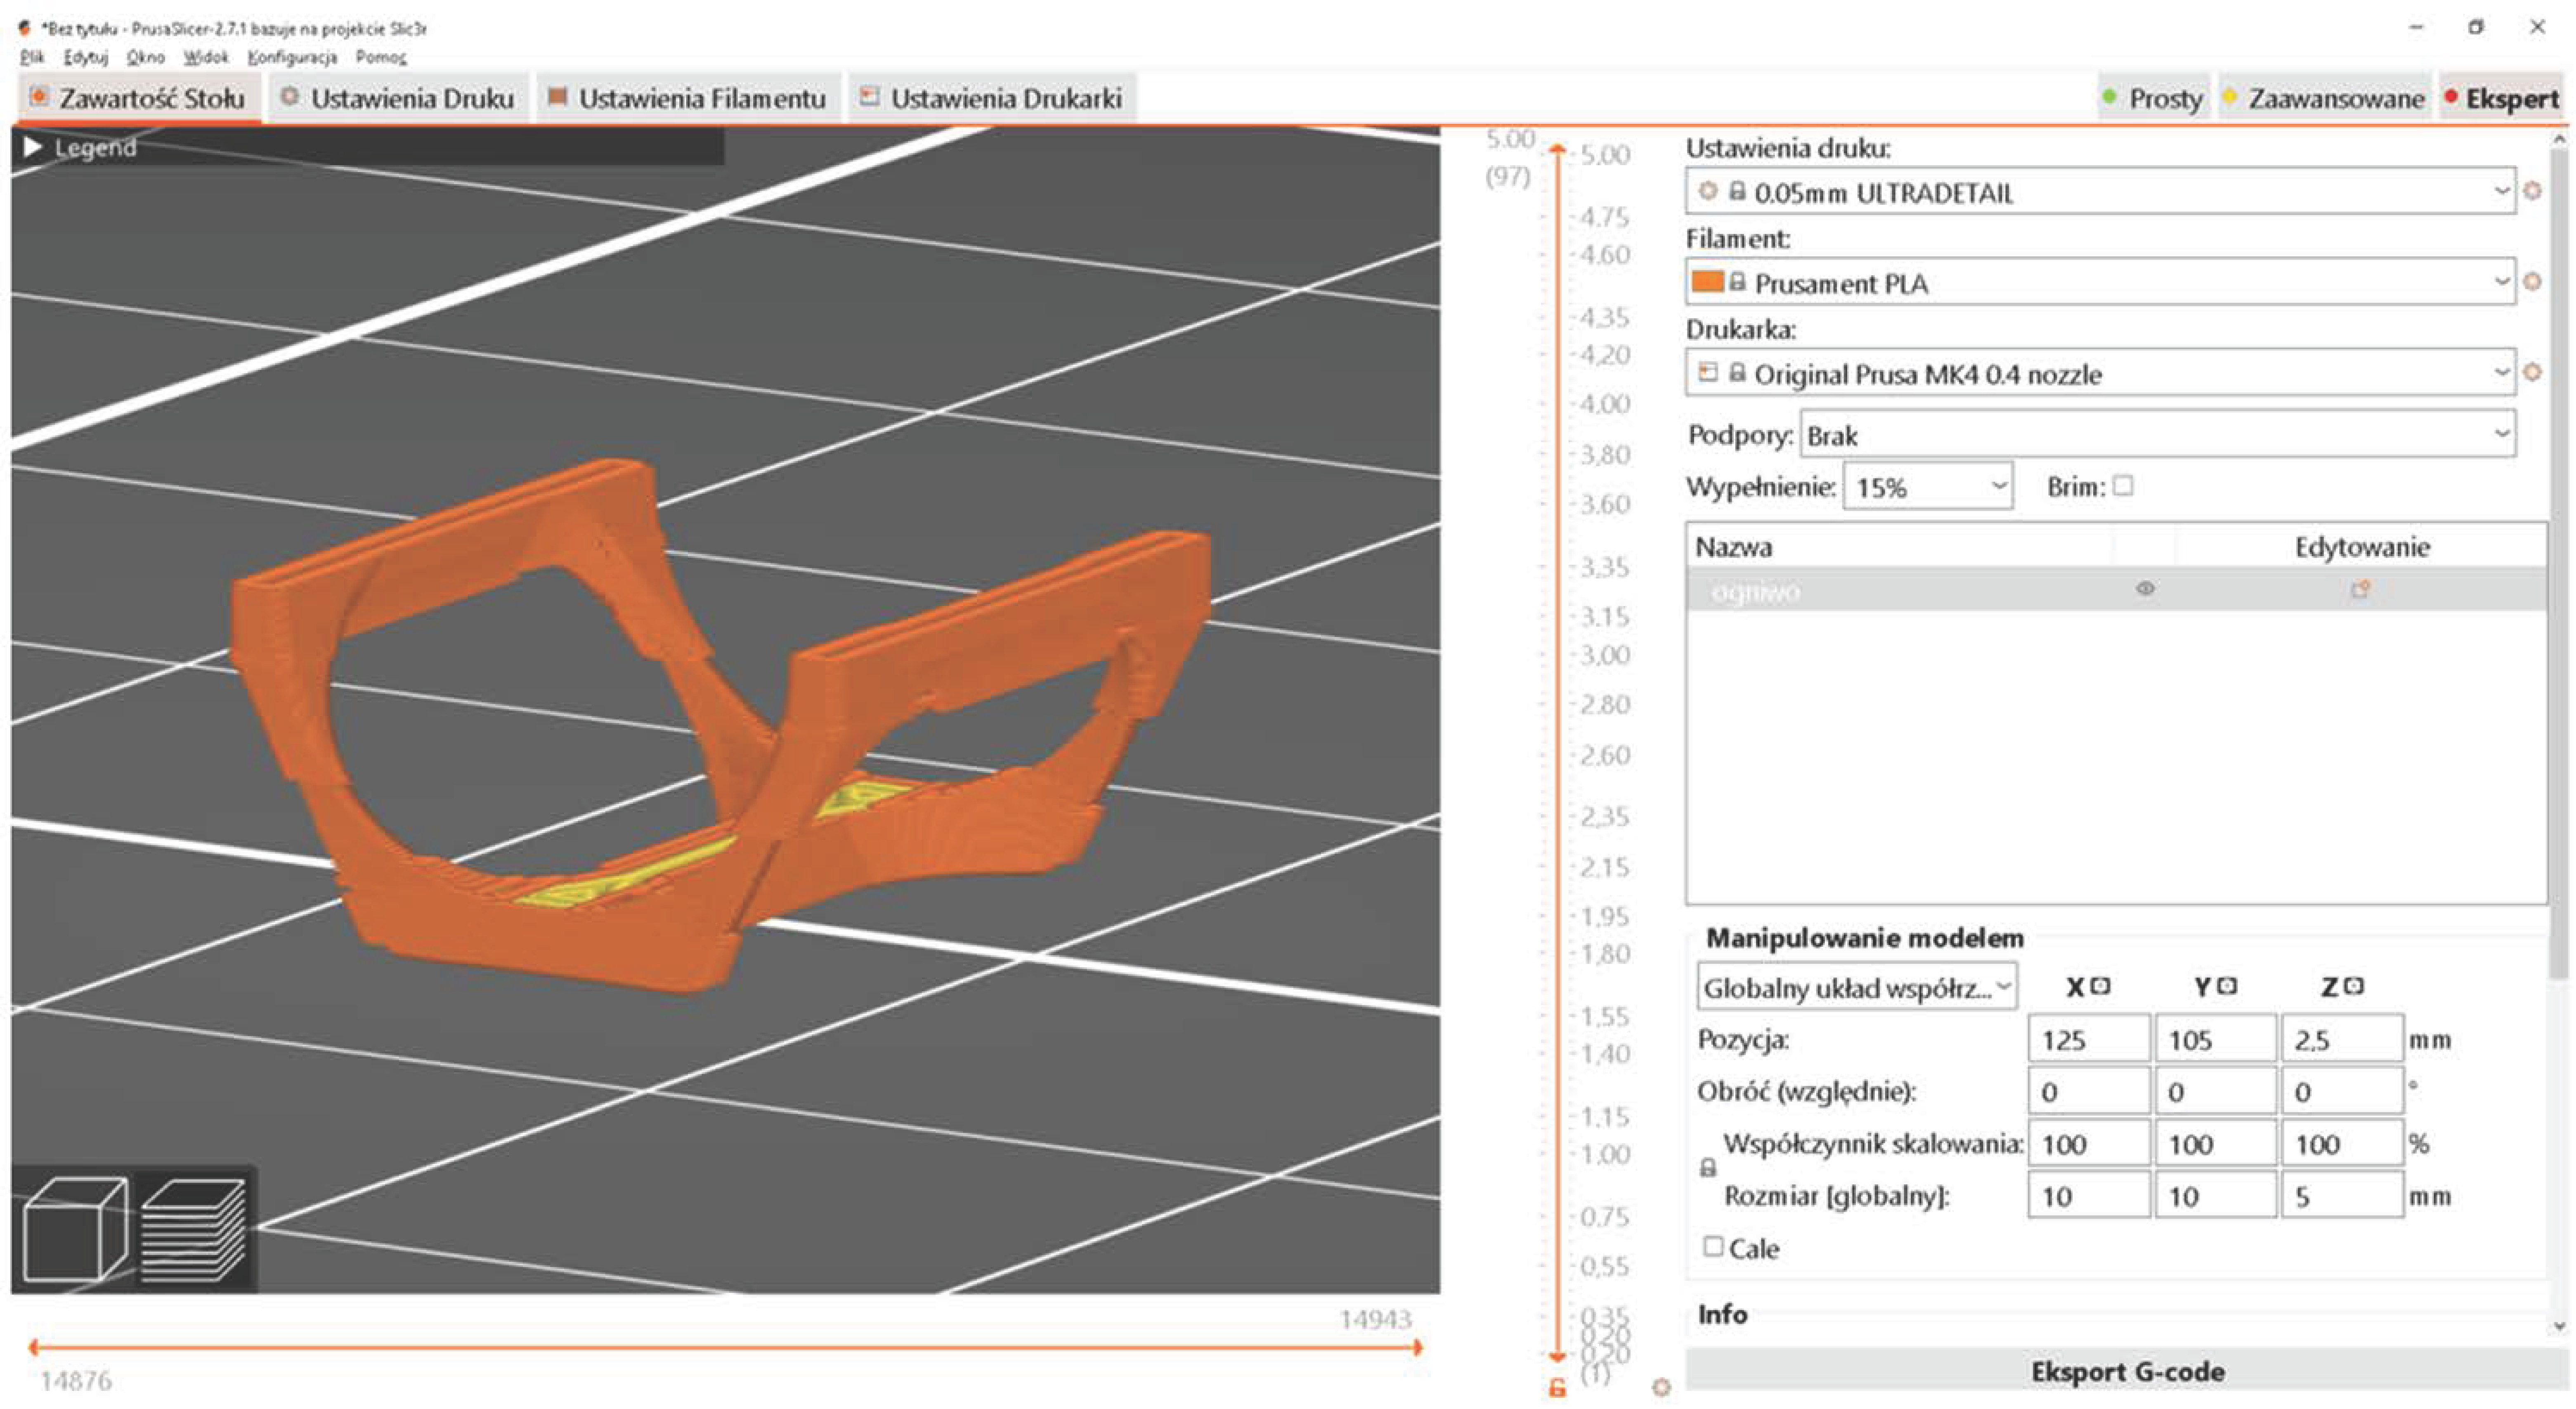Switch to sliced layers preview icon
Image resolution: width=2576 pixels, height=1409 pixels.
coord(193,1229)
